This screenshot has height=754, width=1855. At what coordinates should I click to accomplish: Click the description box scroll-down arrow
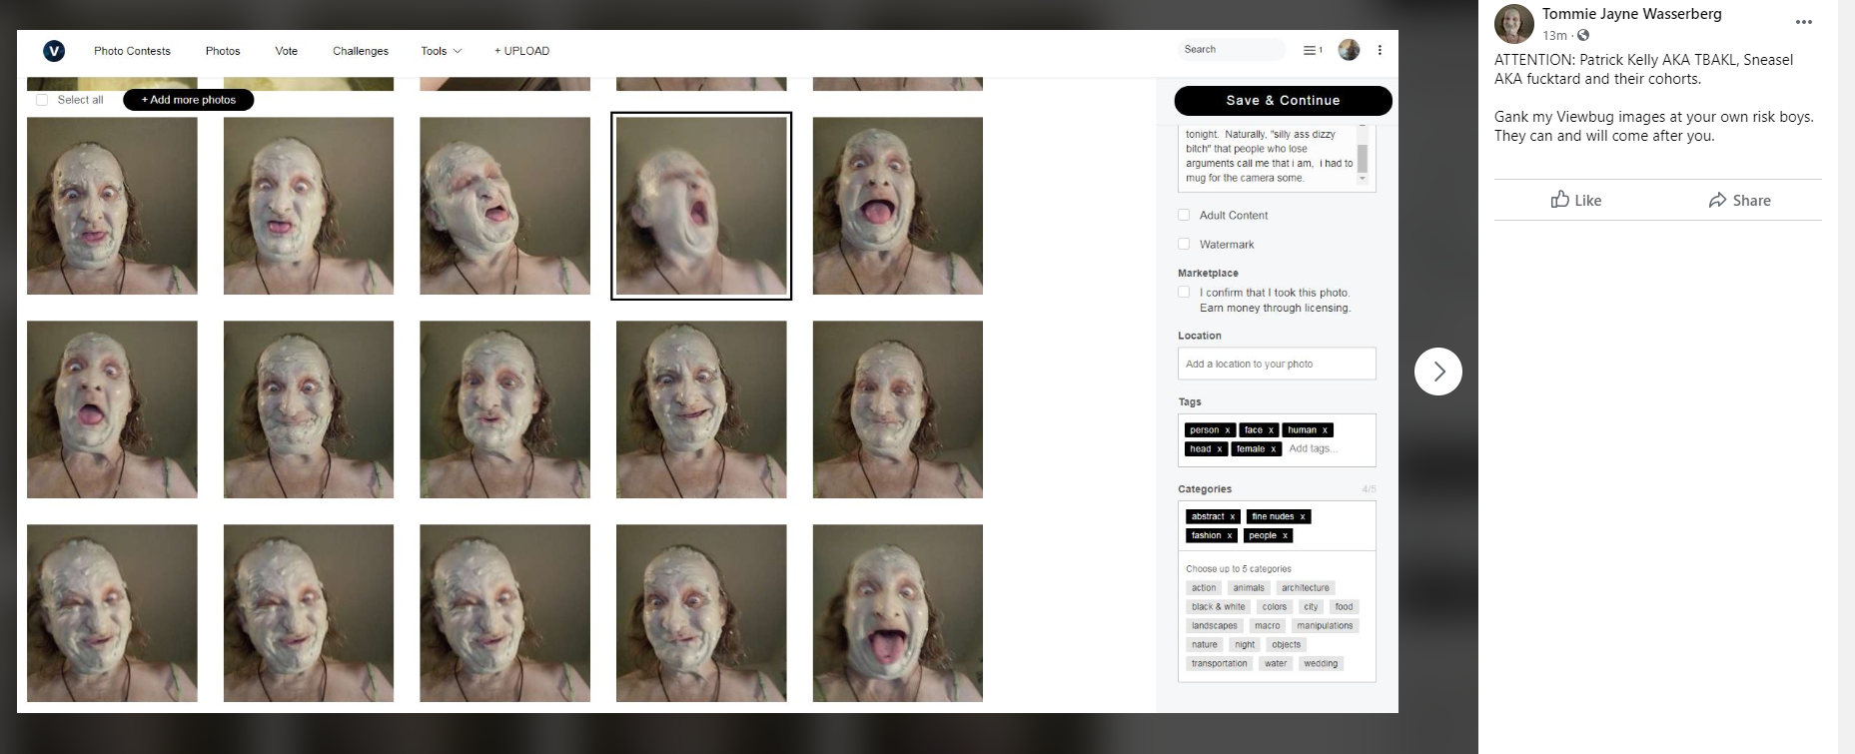(1363, 179)
